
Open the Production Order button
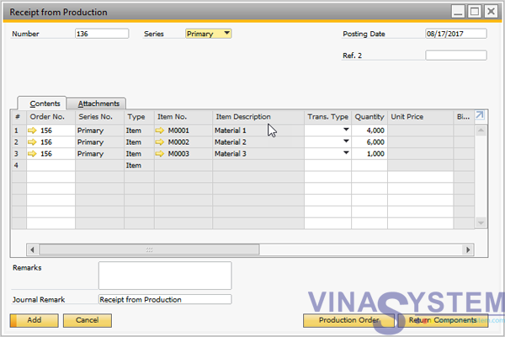coord(348,320)
